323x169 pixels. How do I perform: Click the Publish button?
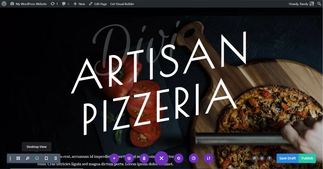[307, 158]
